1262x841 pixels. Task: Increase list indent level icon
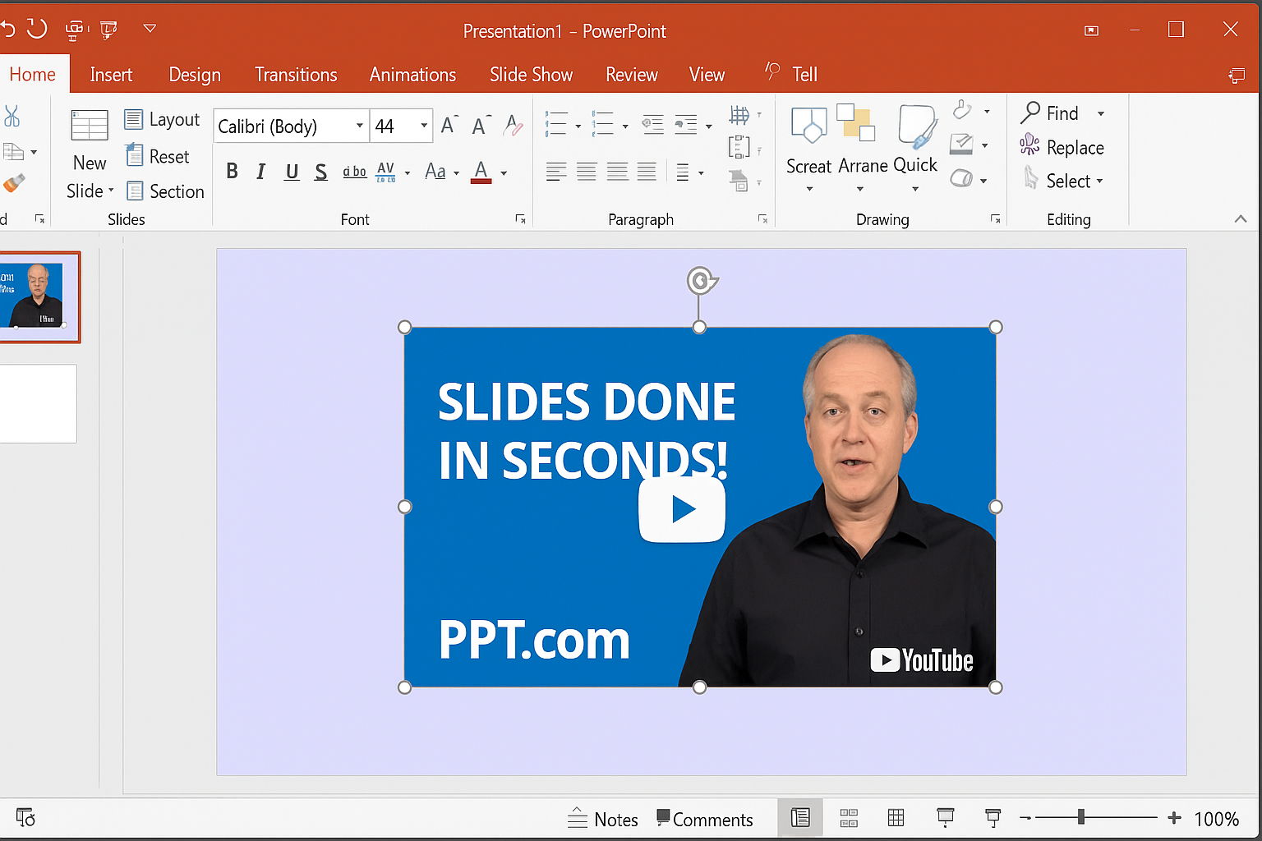(x=686, y=124)
